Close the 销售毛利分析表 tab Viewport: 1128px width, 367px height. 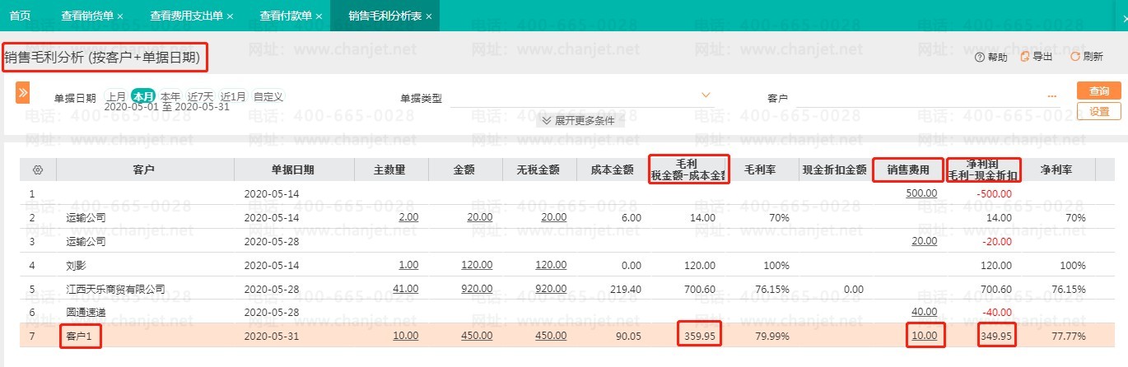429,16
